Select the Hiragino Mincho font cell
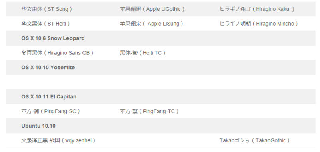This screenshot has width=320, height=152. tap(259, 24)
